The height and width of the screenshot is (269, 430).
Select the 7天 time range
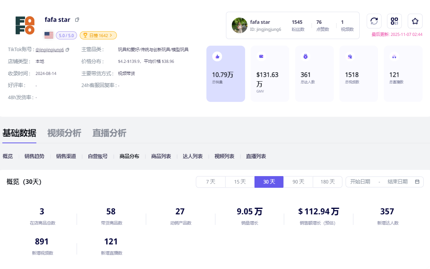pyautogui.click(x=211, y=182)
